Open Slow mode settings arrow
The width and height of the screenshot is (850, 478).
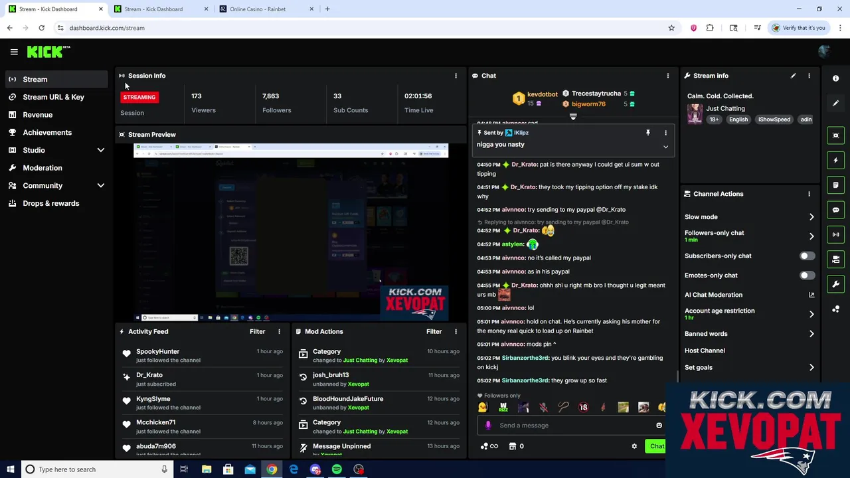click(811, 217)
